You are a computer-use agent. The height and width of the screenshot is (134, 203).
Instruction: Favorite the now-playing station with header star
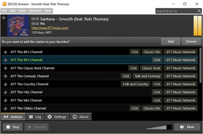point(3,17)
